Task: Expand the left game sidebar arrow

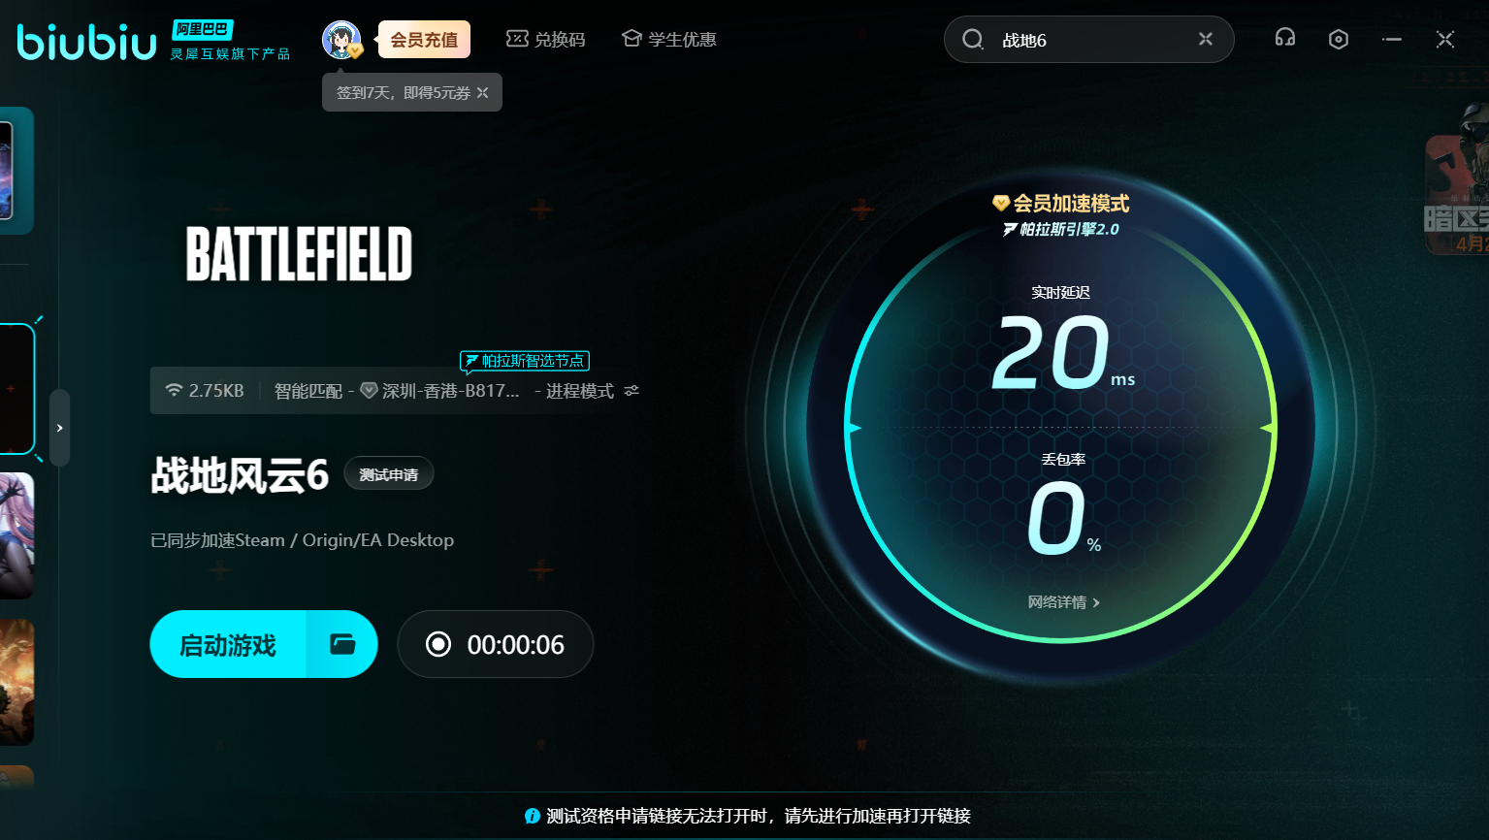Action: [60, 428]
